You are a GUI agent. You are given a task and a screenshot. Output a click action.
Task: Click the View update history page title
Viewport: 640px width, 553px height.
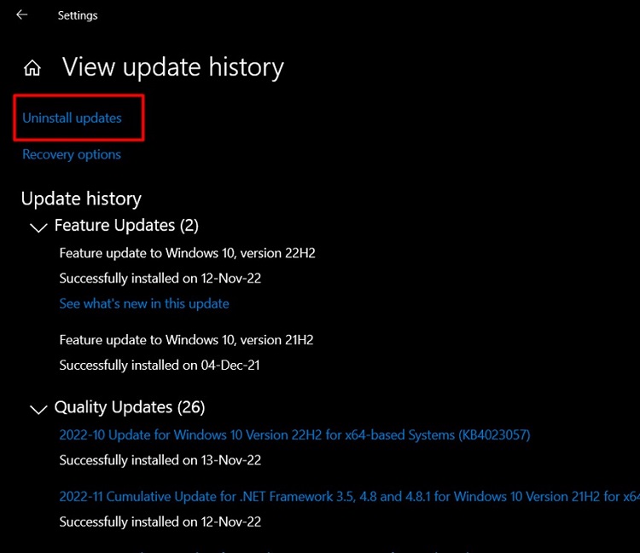tap(173, 67)
